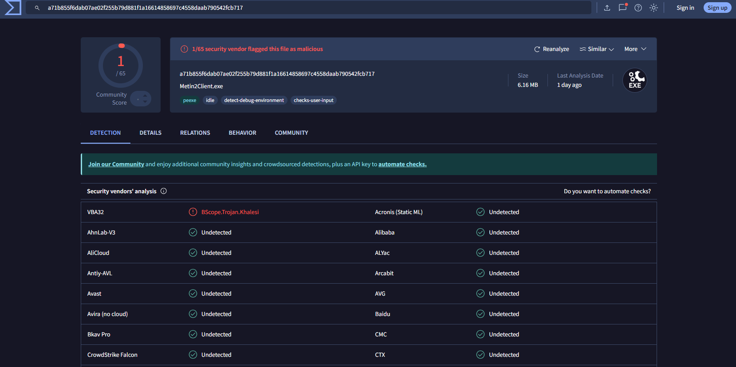Open the Community tab
Viewport: 736px width, 367px height.
291,133
